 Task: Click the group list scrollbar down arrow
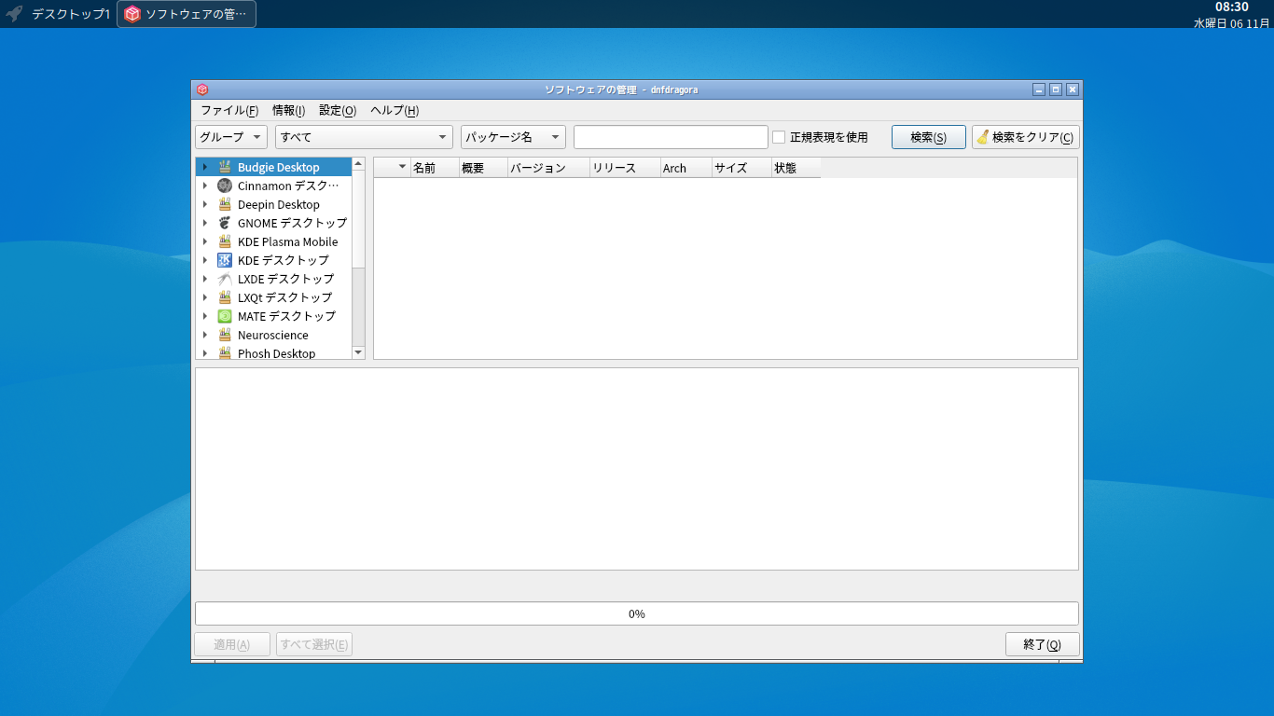[x=358, y=352]
